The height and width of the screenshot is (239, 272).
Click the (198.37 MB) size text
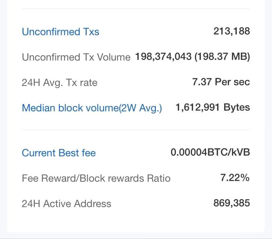tap(222, 57)
